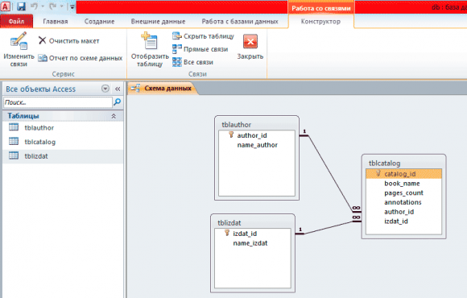Open the Все объекты Access pane dropdown
This screenshot has width=467, height=298.
point(105,89)
